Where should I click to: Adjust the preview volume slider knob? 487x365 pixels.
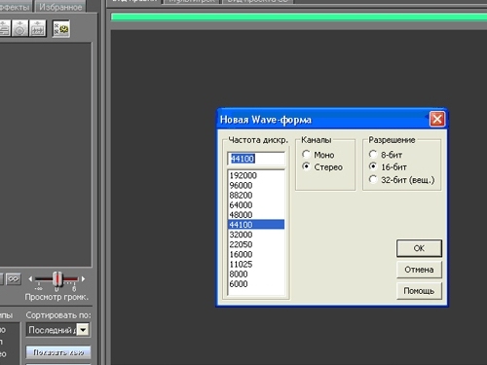tap(57, 278)
